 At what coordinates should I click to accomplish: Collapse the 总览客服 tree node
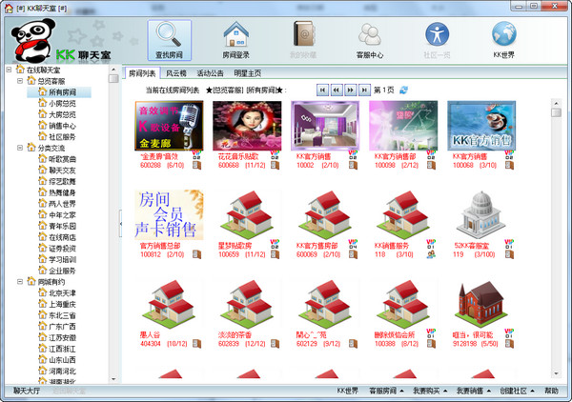pos(20,81)
